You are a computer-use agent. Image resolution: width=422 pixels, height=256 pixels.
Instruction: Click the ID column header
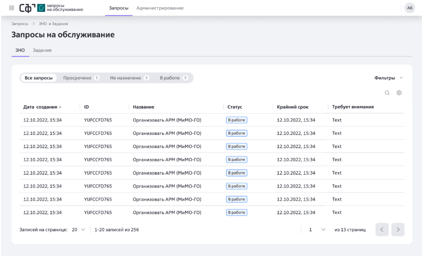click(x=87, y=107)
